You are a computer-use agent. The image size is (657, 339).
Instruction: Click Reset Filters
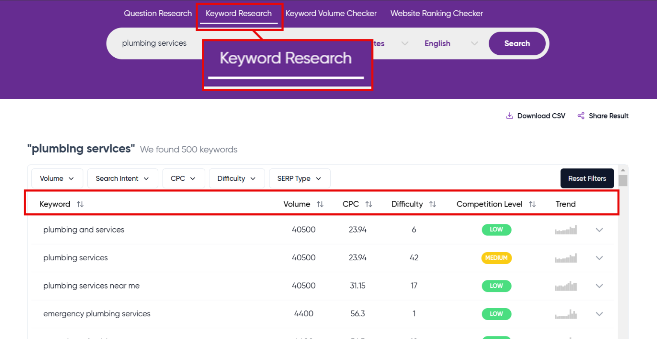(x=587, y=178)
